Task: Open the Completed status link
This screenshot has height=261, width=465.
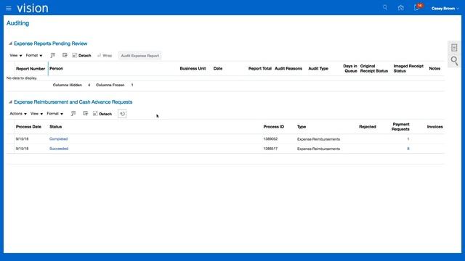Action: point(58,138)
